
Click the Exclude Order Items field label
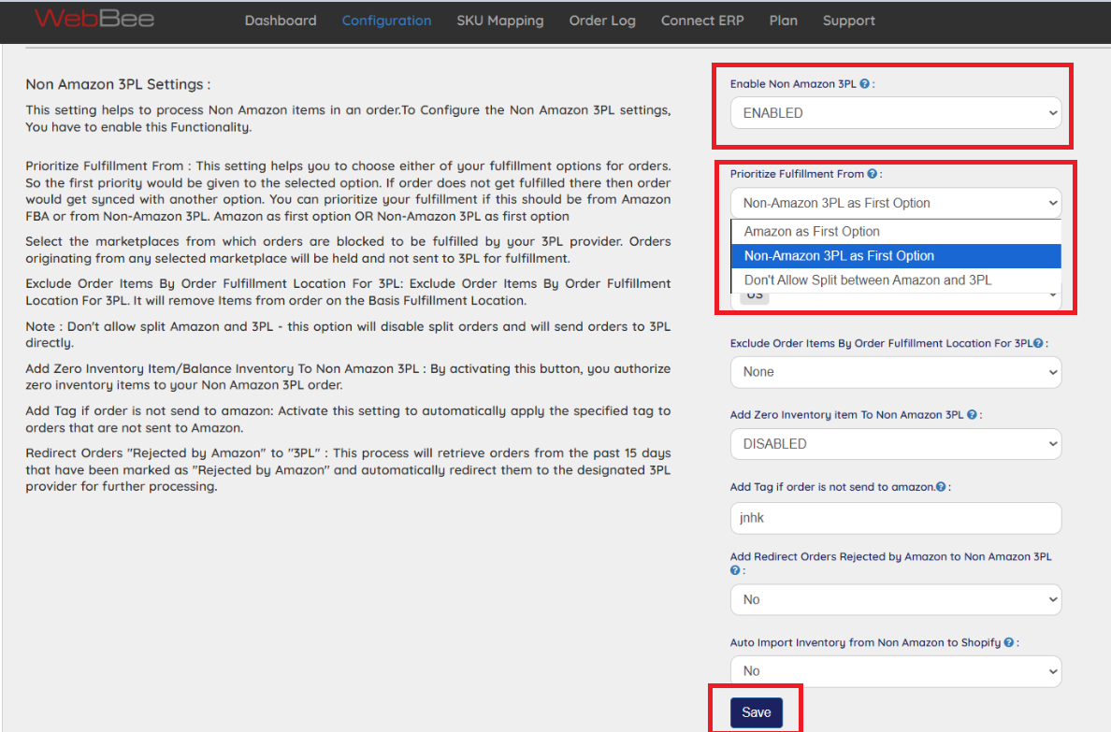pyautogui.click(x=881, y=343)
